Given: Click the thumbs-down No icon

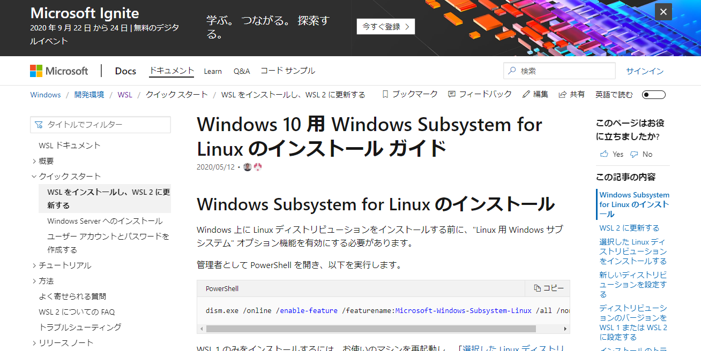Looking at the screenshot, I should coord(634,154).
